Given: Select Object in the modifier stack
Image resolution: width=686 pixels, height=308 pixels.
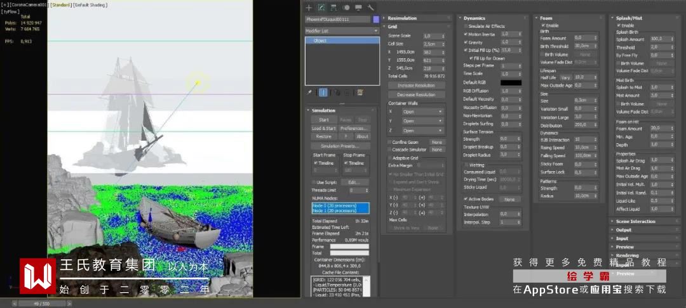Looking at the screenshot, I should (x=342, y=41).
